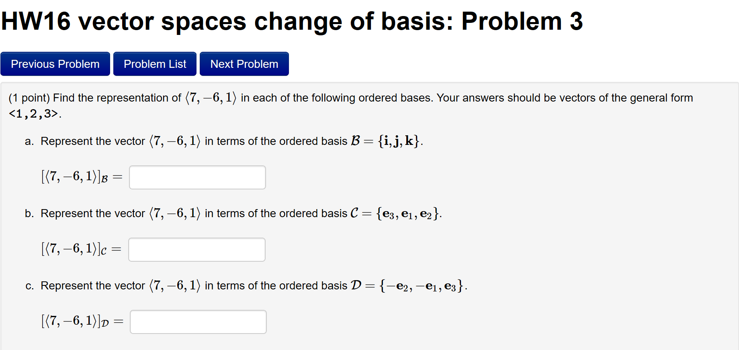
Task: Click the gray problem content area
Action: click(x=563, y=181)
